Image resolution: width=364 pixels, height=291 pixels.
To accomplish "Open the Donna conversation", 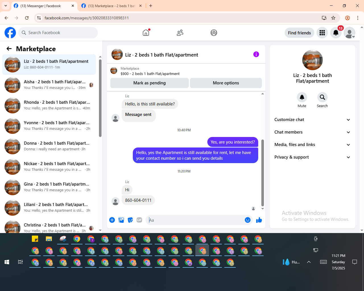I will pos(49,146).
